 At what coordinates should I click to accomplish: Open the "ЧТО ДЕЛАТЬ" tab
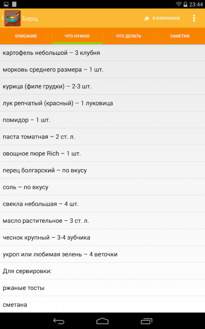pyautogui.click(x=128, y=36)
